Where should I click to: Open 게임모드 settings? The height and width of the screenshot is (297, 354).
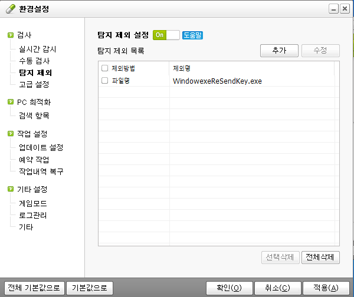[x=33, y=203]
